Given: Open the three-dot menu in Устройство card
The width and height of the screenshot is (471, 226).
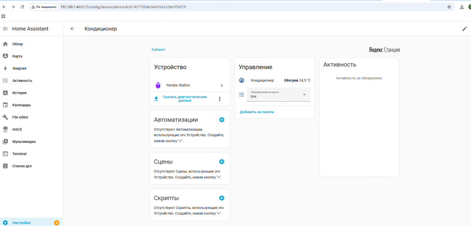Looking at the screenshot, I should [x=220, y=99].
